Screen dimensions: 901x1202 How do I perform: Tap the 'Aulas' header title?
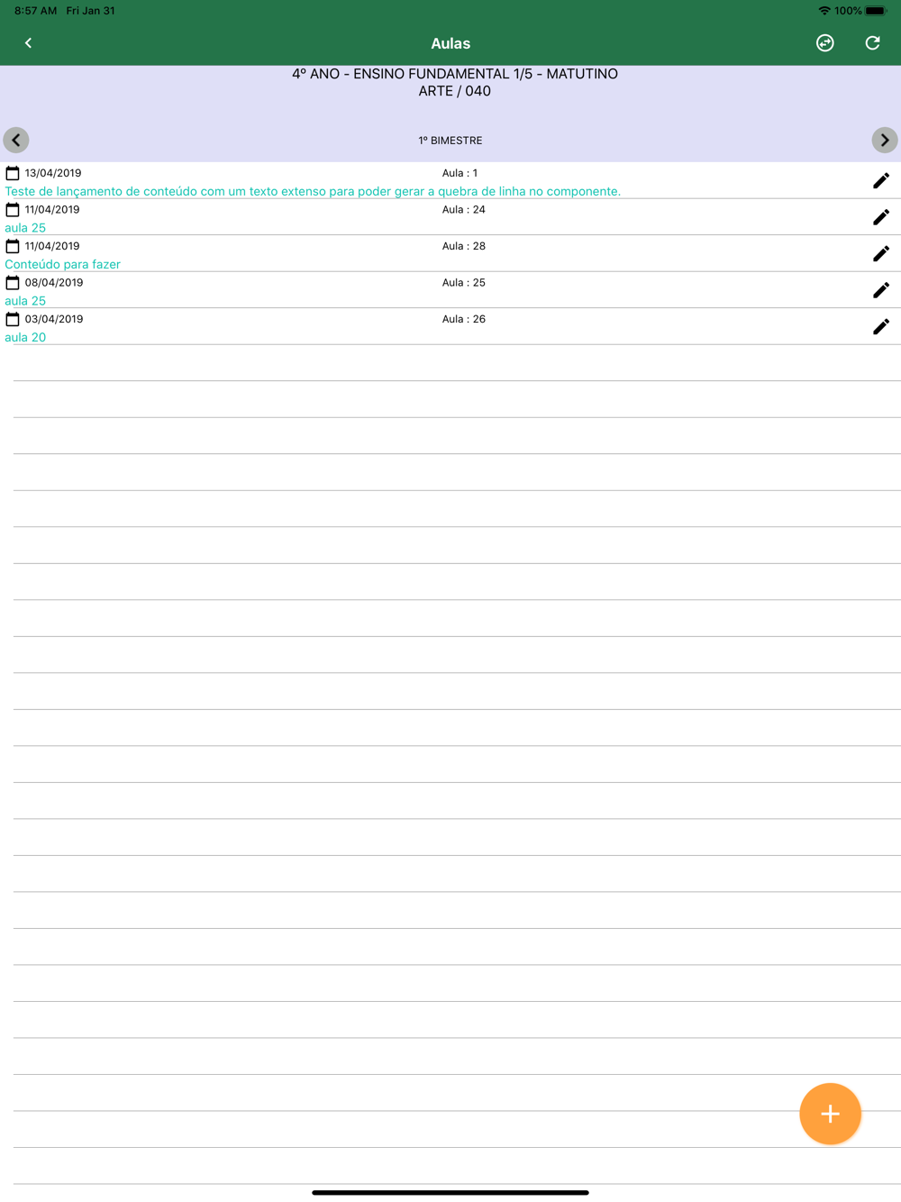[450, 43]
